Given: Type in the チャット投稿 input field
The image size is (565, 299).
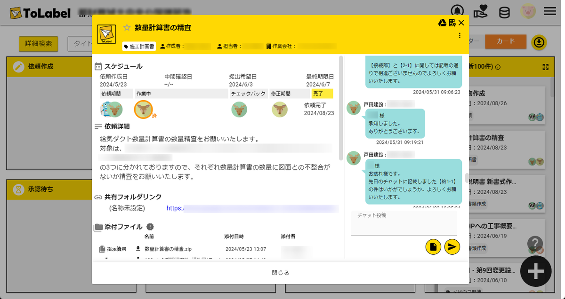Looking at the screenshot, I should pos(404,222).
